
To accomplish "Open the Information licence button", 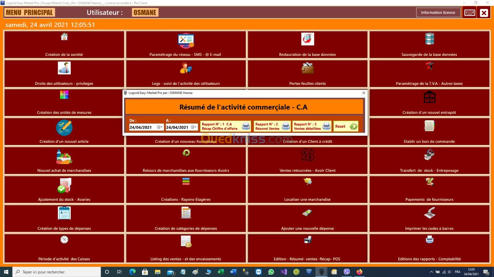I will tap(438, 13).
